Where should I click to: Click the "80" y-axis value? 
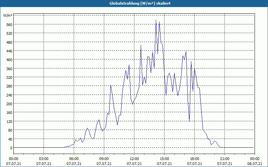(x=10, y=130)
